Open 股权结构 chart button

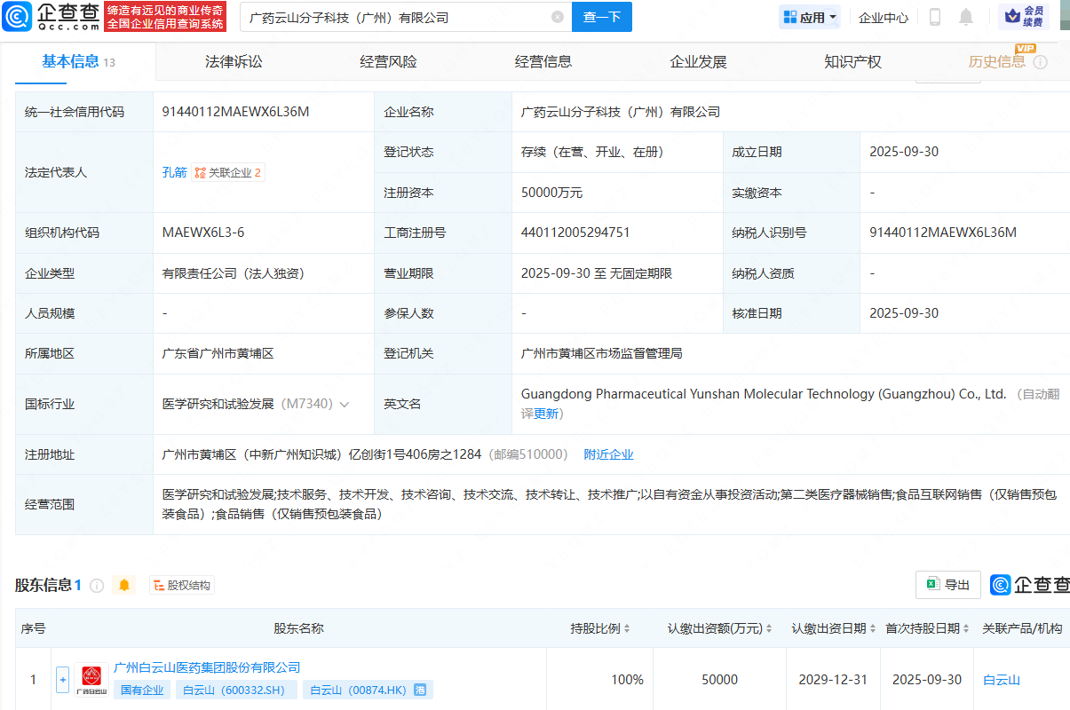pos(182,585)
